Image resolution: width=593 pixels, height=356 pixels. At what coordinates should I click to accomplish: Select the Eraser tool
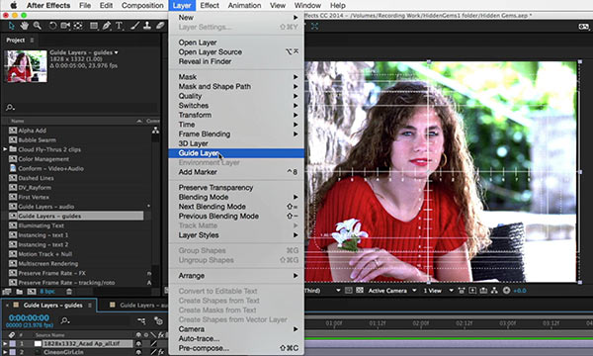coord(160,26)
